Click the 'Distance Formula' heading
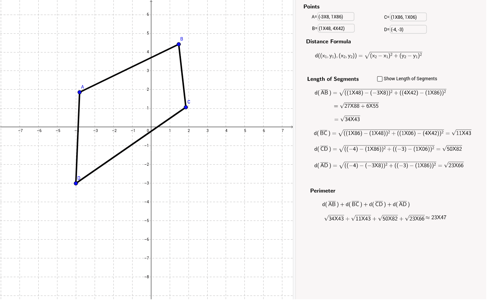 point(329,41)
